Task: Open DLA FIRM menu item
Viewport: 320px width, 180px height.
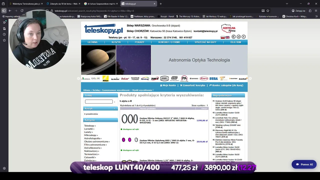Action: point(236,42)
